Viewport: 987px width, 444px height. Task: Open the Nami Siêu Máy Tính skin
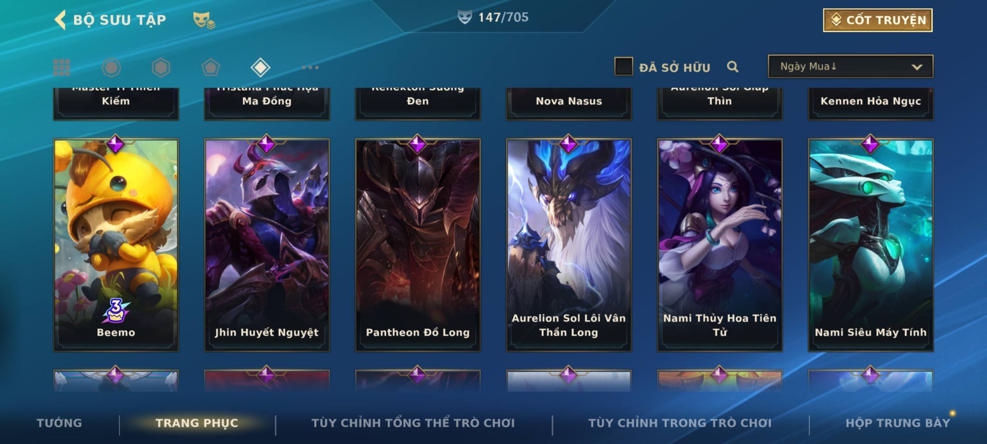pyautogui.click(x=871, y=245)
